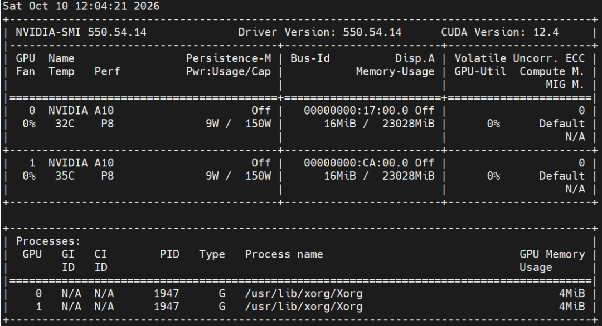Click the MIG M. header label
The height and width of the screenshot is (326, 602).
[x=565, y=84]
